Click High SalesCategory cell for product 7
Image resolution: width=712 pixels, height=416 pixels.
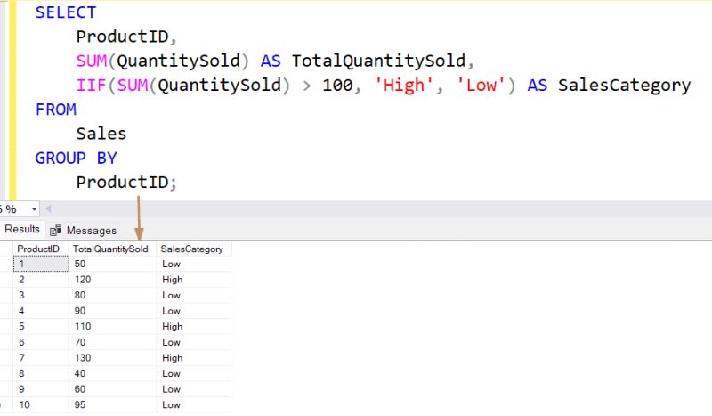point(194,358)
